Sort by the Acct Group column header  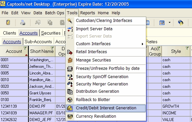[x=155, y=51]
